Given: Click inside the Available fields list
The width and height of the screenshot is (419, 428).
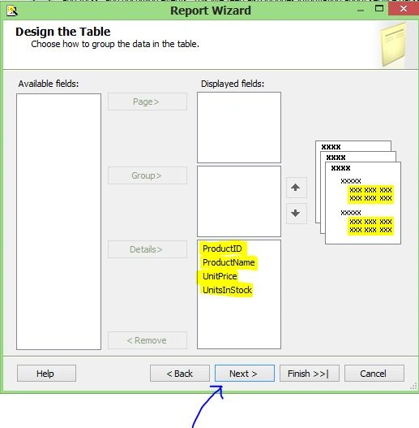Looking at the screenshot, I should tap(58, 222).
